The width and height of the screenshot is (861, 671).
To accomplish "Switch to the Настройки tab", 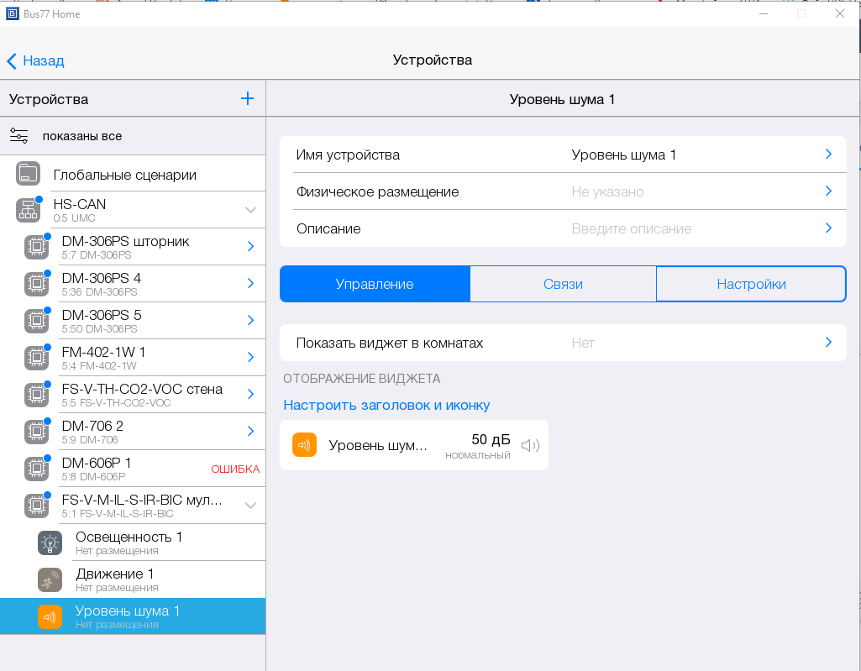I will coord(751,284).
